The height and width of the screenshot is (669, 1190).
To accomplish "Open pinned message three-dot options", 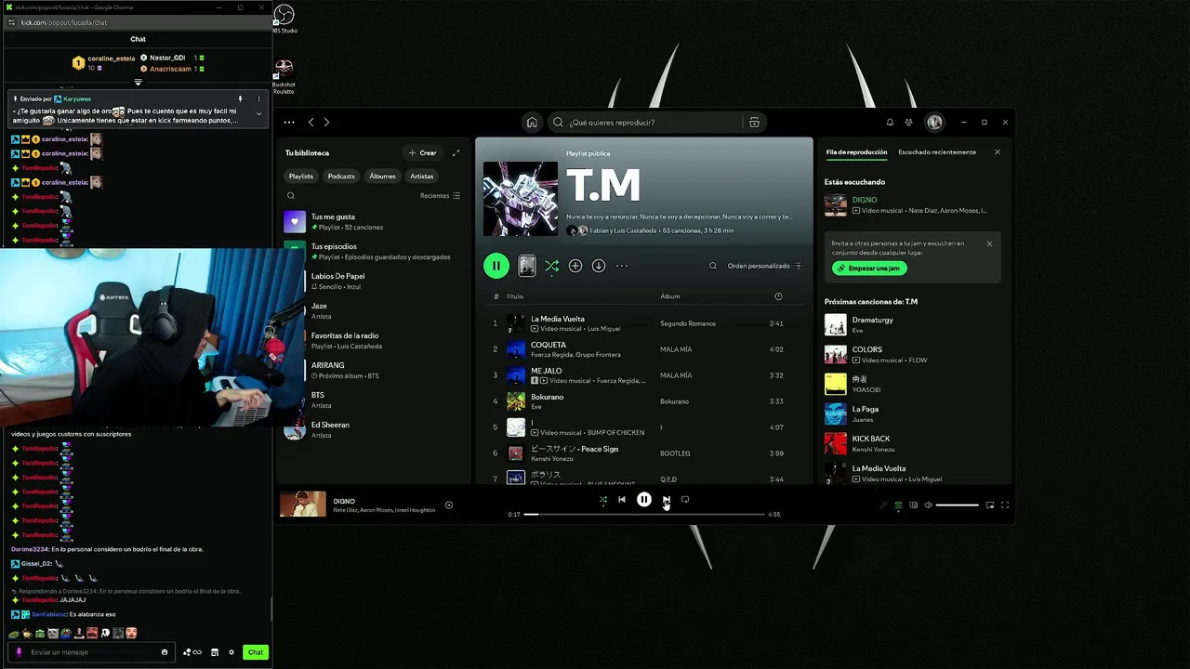I will tap(258, 98).
